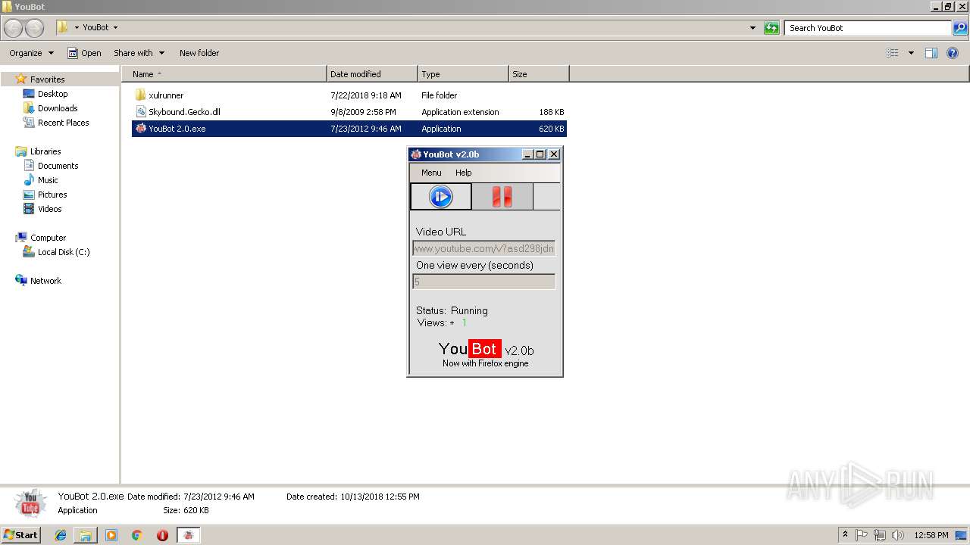Select the xulrunner folder
This screenshot has height=545, width=970.
coord(166,95)
